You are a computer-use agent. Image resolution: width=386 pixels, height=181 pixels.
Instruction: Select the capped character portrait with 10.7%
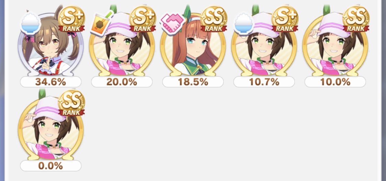264,44
